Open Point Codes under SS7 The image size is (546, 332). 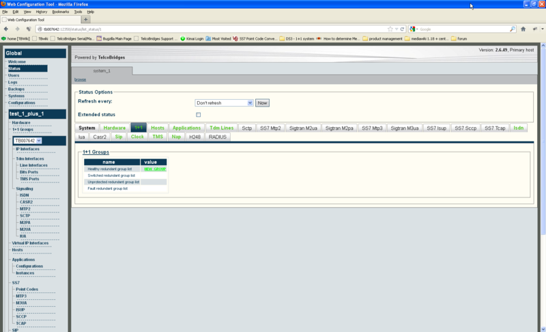(27, 289)
